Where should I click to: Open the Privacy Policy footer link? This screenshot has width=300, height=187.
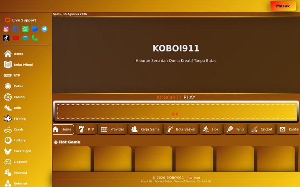tap(163, 181)
